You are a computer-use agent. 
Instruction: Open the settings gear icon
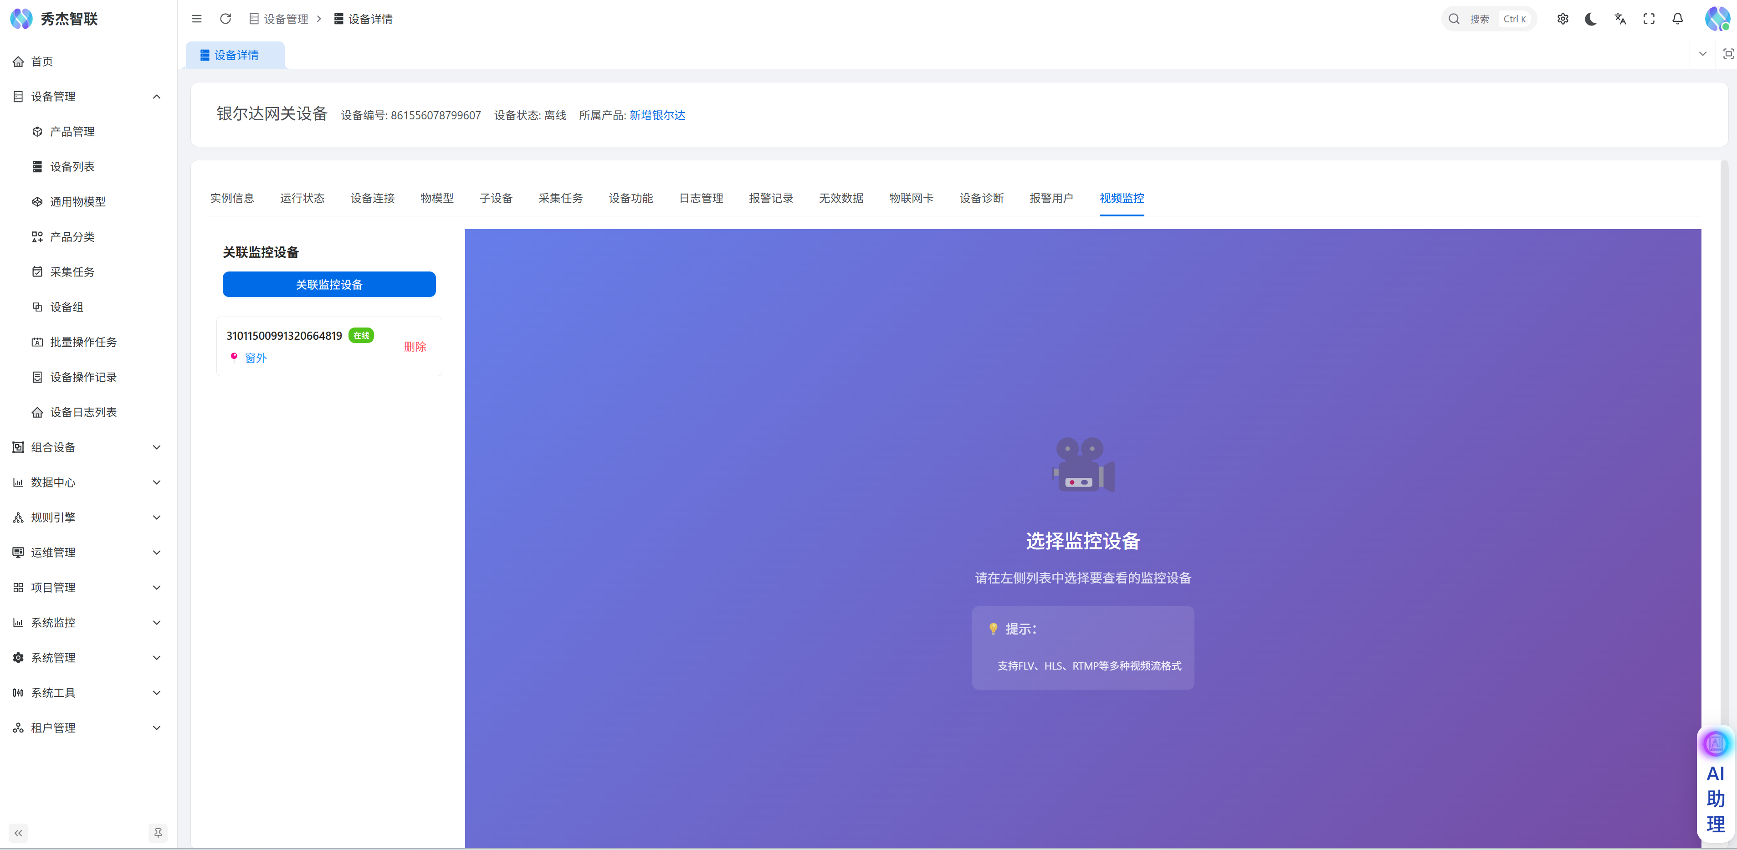1563,19
